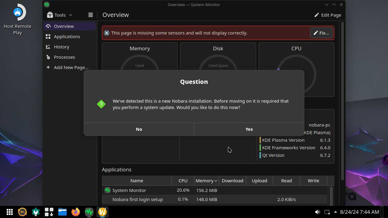Click the nobara-pc hostname text
The image size is (388, 218).
pyautogui.click(x=319, y=125)
